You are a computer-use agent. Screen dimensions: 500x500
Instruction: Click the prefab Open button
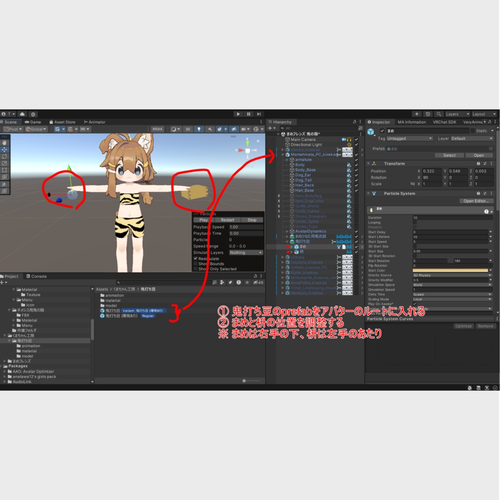(x=479, y=155)
